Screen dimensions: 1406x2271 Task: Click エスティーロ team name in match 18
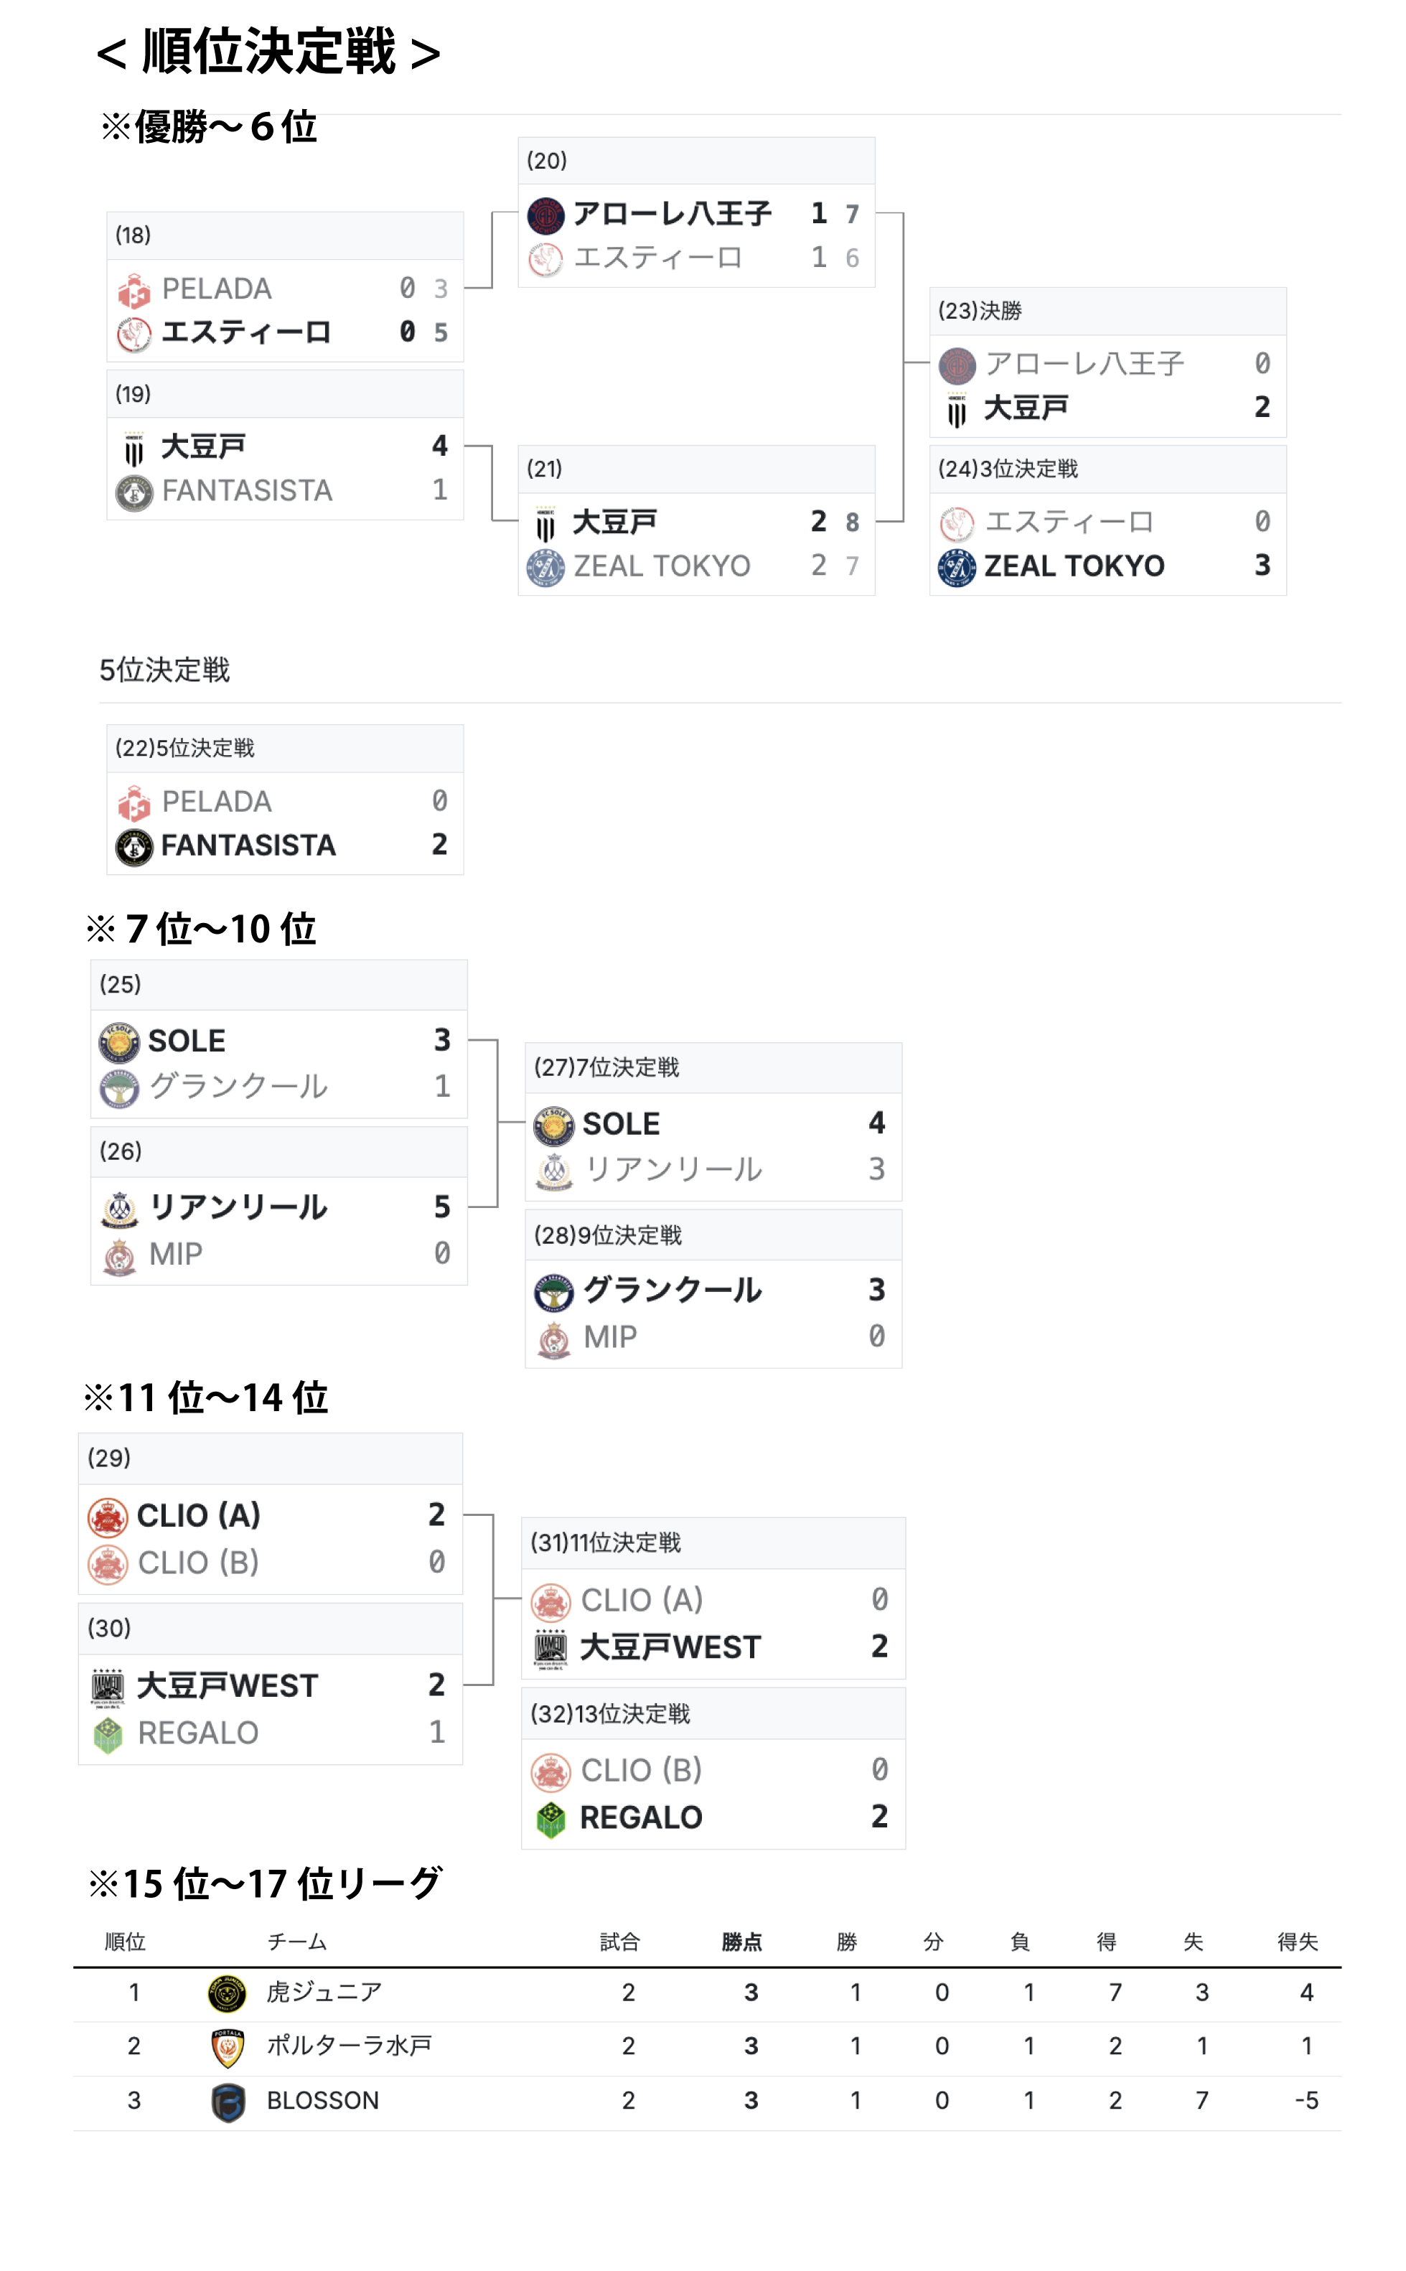(246, 333)
